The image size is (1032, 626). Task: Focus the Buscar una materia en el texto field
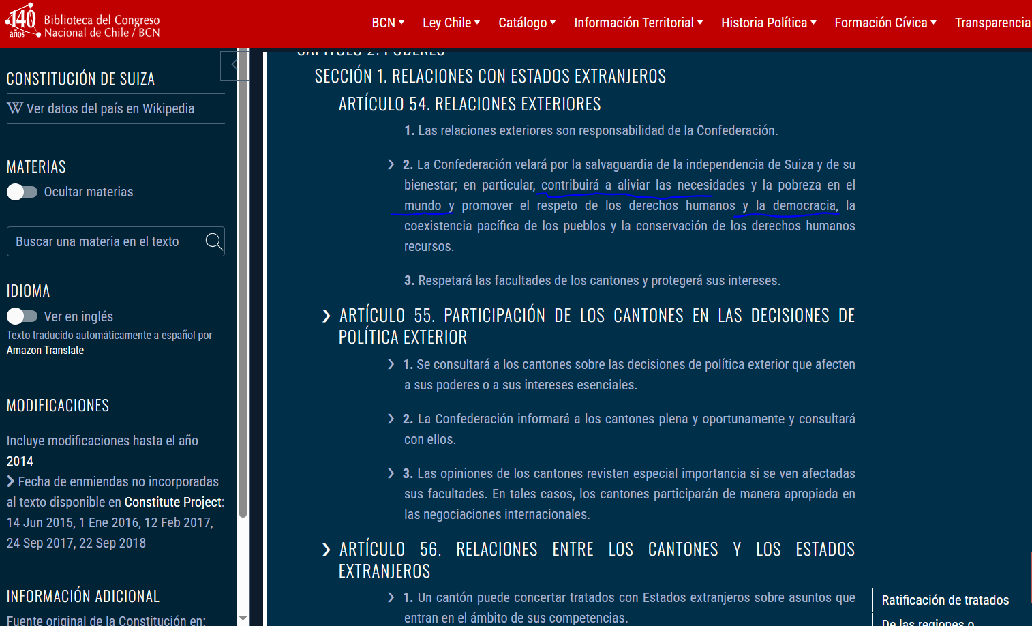point(116,241)
